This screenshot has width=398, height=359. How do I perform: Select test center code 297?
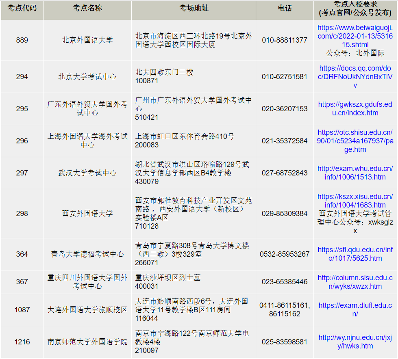pos(22,173)
